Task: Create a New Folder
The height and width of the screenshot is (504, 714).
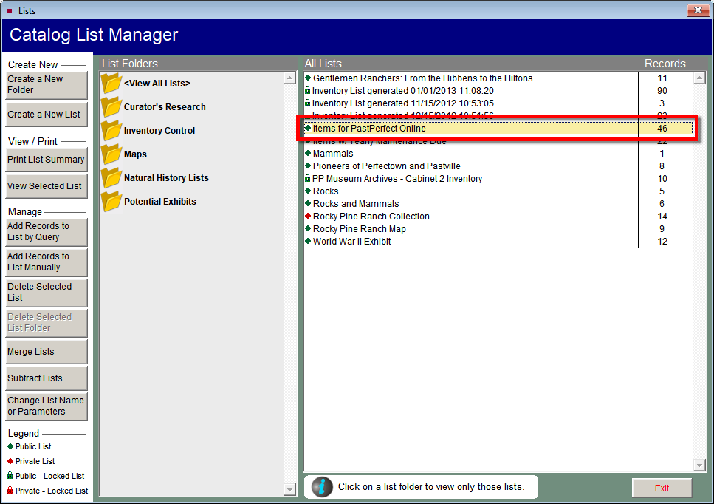Action: [x=46, y=85]
